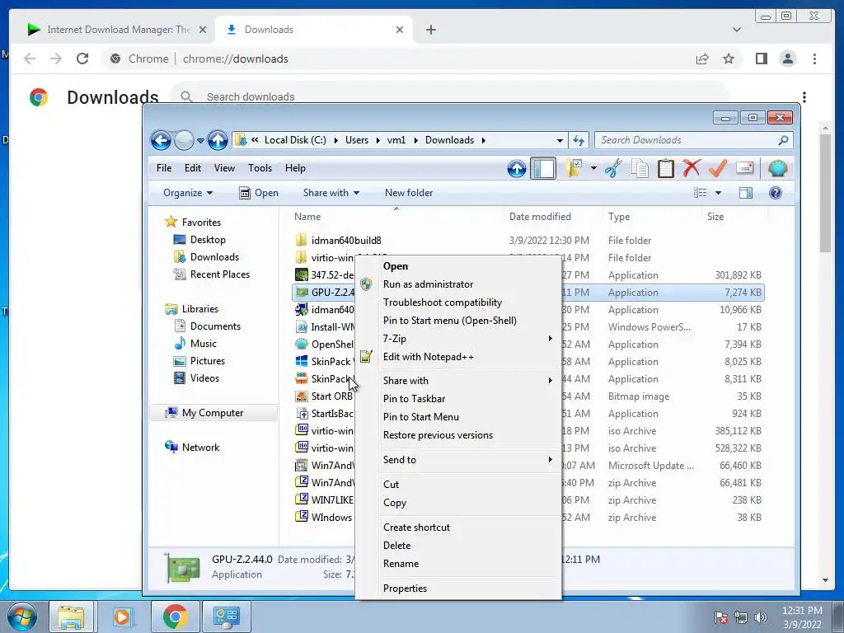Screen dimensions: 844x633
Task: Select the idman640build8 folder
Action: point(345,240)
